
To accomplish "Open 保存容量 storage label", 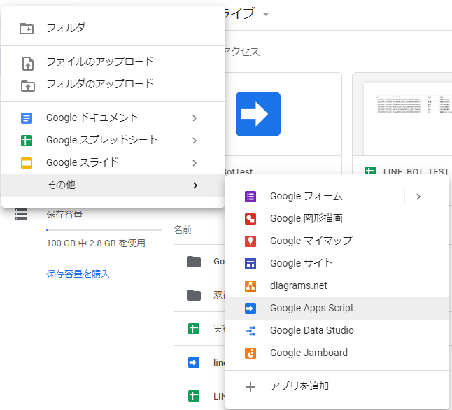I will click(x=64, y=215).
